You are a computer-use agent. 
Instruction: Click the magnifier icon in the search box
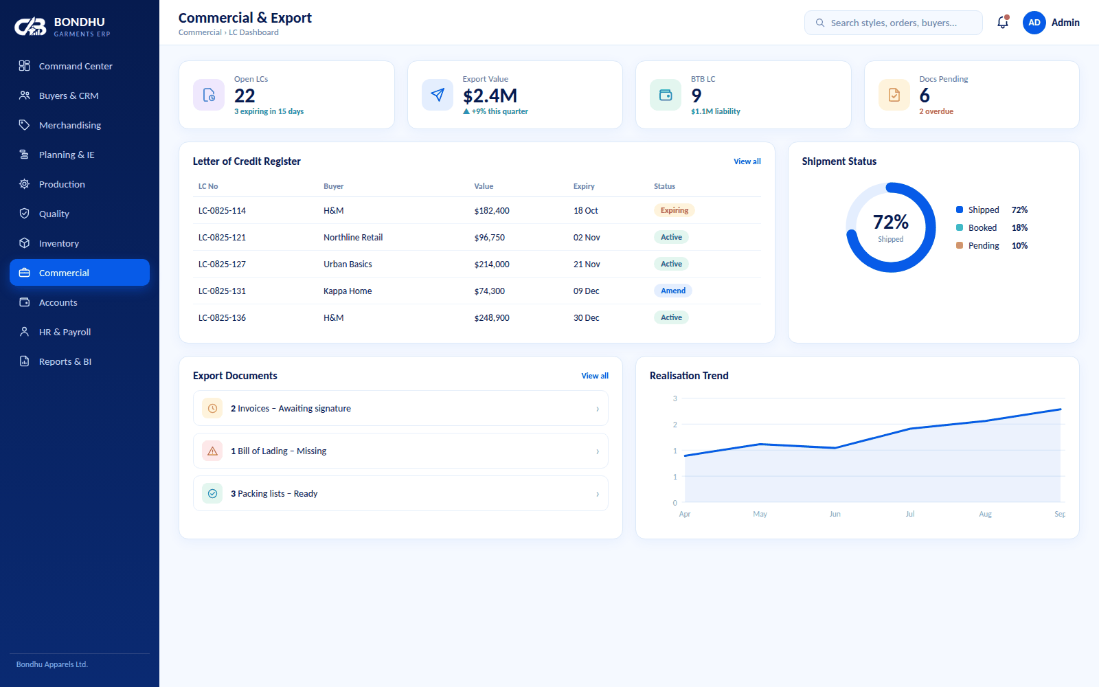pyautogui.click(x=820, y=23)
